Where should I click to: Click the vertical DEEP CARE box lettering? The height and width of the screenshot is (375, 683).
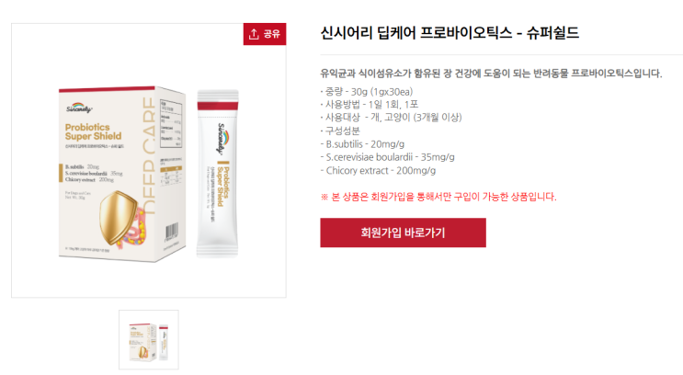149,156
